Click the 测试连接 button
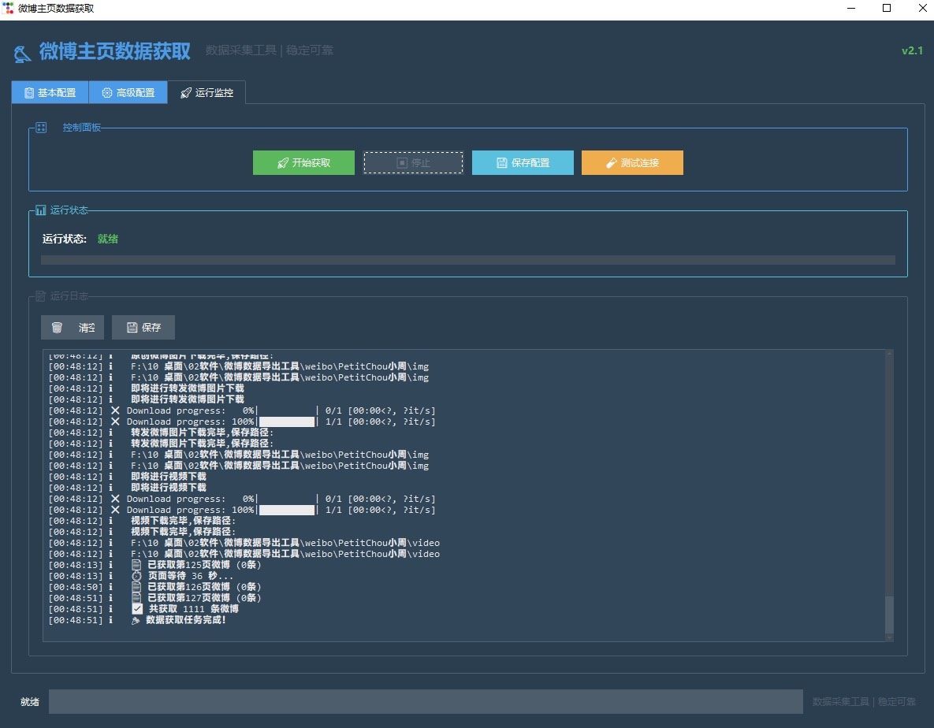Image resolution: width=934 pixels, height=728 pixels. click(x=633, y=162)
